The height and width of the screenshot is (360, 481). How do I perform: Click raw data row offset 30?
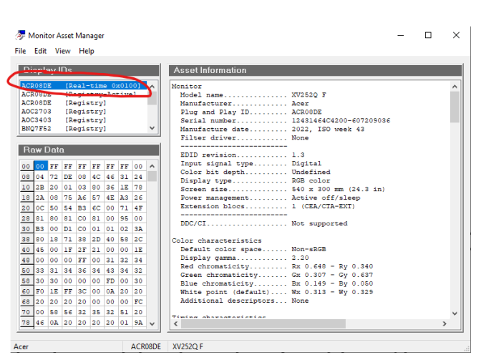pyautogui.click(x=26, y=229)
